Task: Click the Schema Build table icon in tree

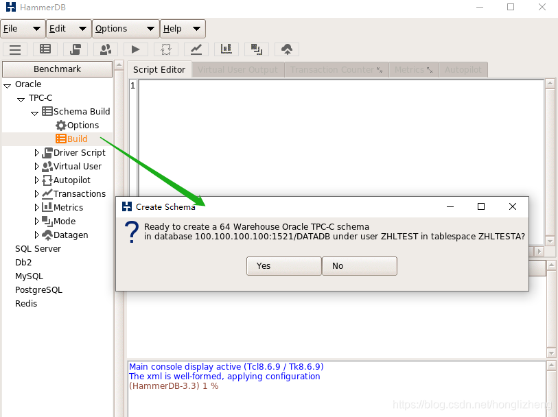Action: 47,111
